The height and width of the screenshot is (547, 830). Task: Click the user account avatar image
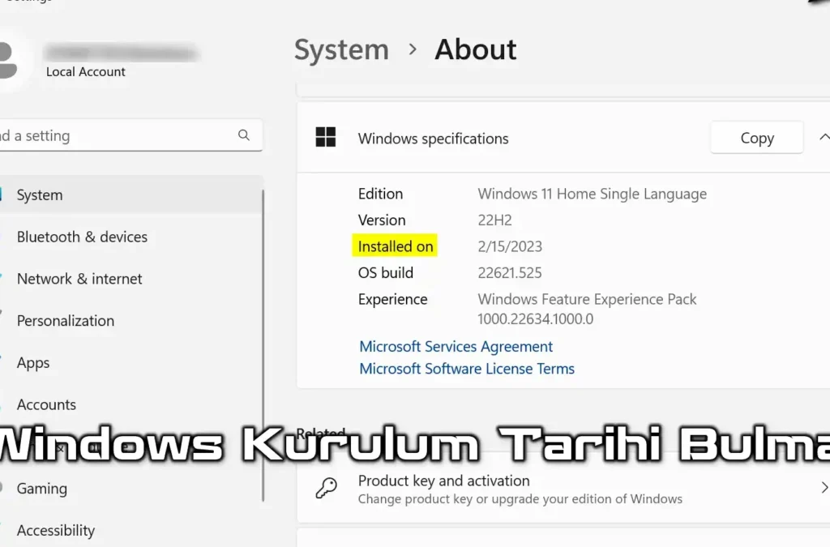(6, 60)
